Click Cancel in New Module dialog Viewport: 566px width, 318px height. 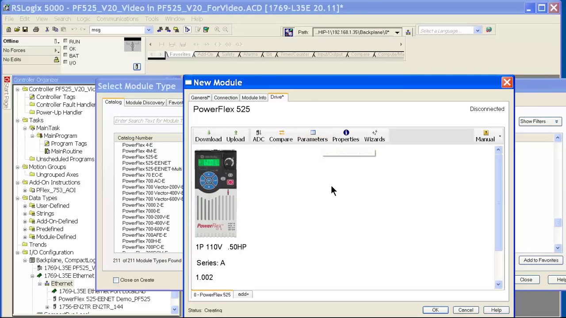coord(466,310)
